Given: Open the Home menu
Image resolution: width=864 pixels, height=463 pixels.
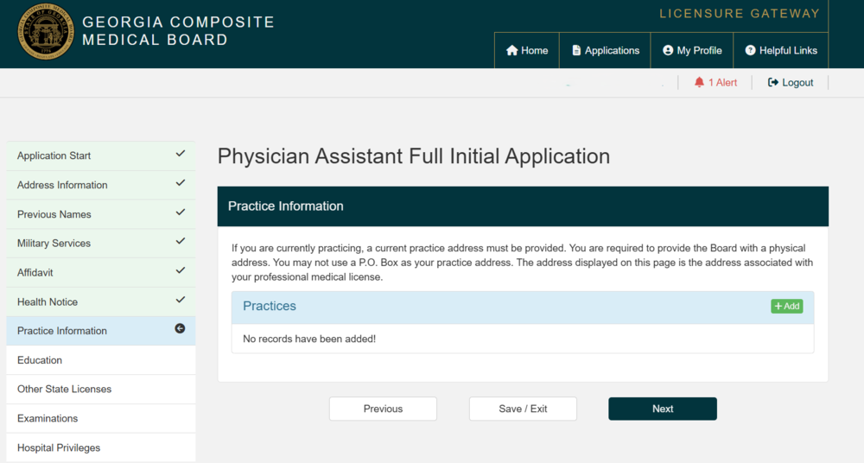Looking at the screenshot, I should [x=527, y=50].
